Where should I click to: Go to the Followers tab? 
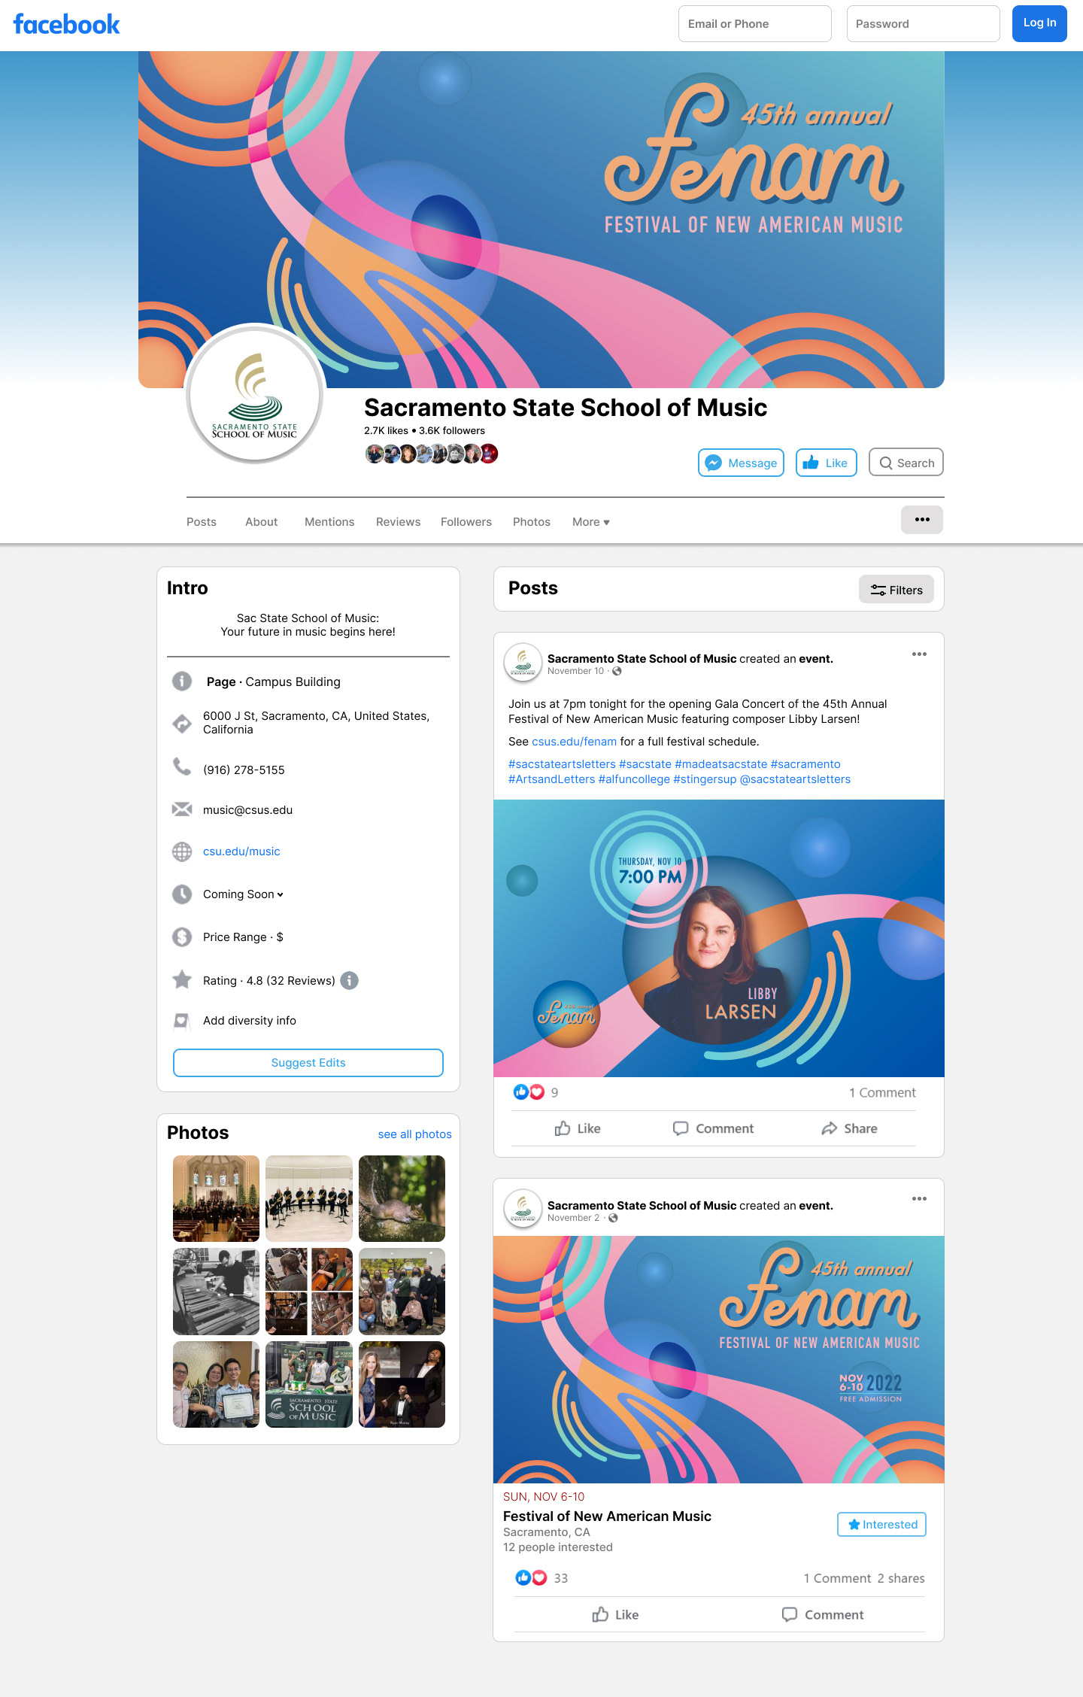(466, 522)
